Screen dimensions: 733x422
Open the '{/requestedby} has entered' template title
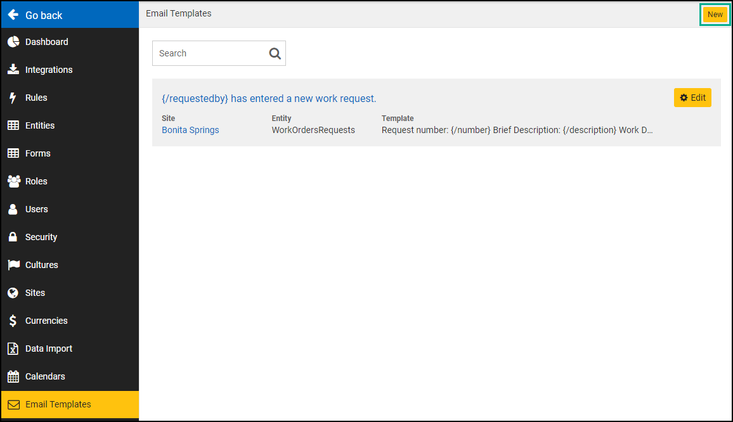tap(269, 99)
